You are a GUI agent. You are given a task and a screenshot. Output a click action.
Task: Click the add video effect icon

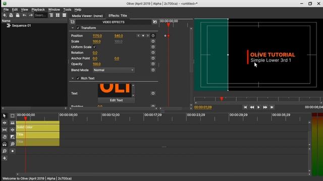pos(73,22)
